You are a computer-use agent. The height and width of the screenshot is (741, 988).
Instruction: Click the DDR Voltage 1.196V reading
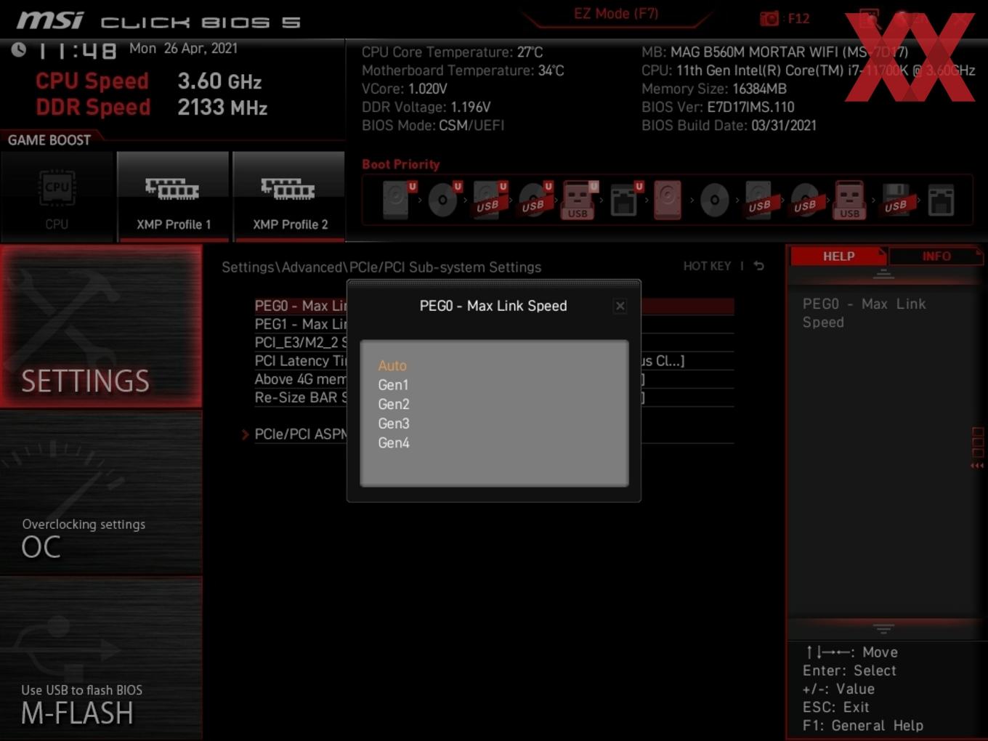tap(426, 107)
